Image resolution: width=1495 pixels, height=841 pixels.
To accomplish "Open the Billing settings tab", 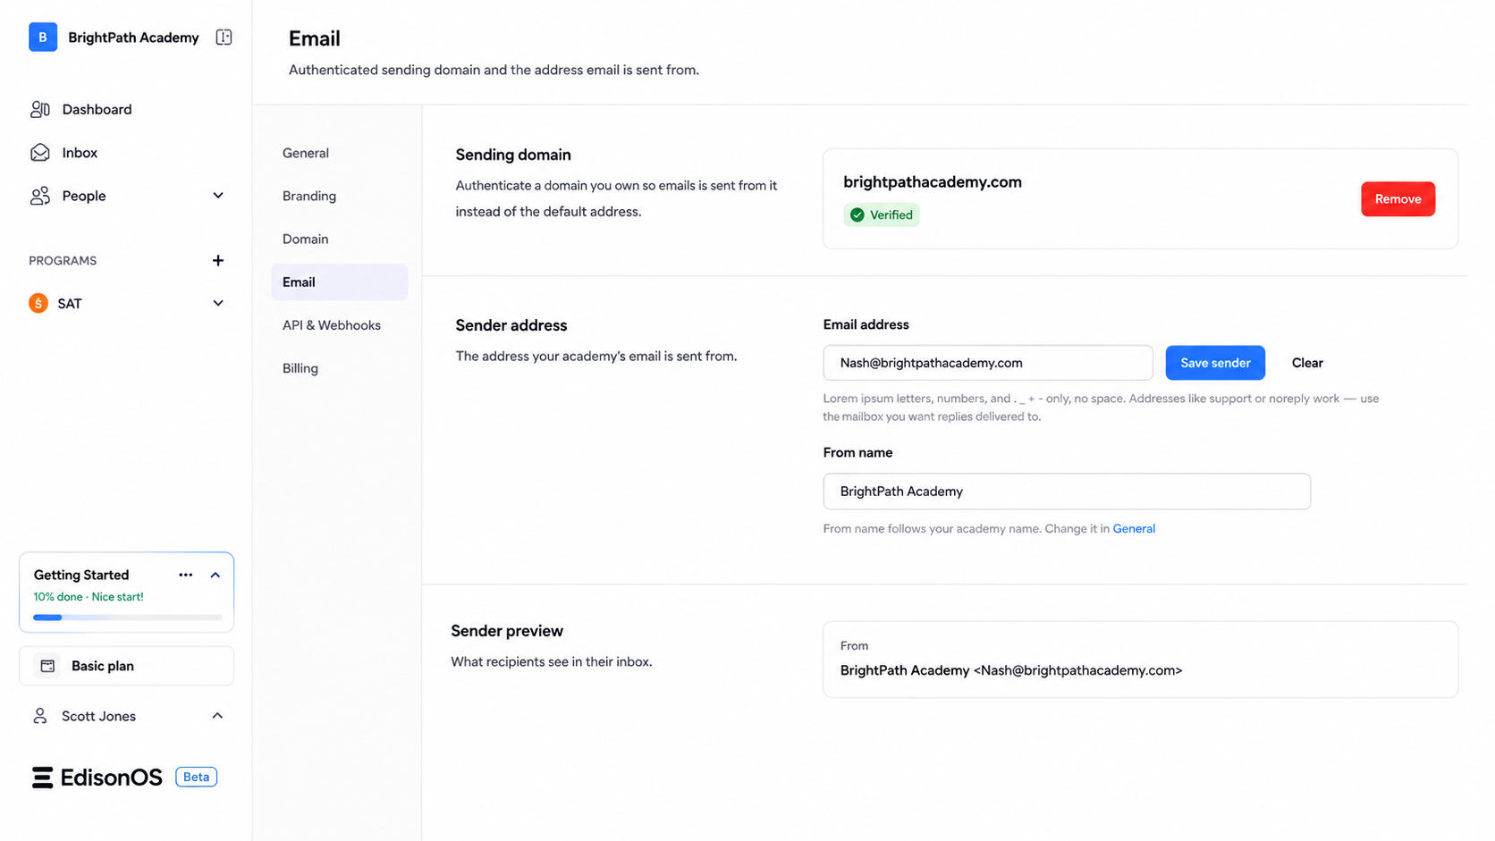I will pos(340,368).
